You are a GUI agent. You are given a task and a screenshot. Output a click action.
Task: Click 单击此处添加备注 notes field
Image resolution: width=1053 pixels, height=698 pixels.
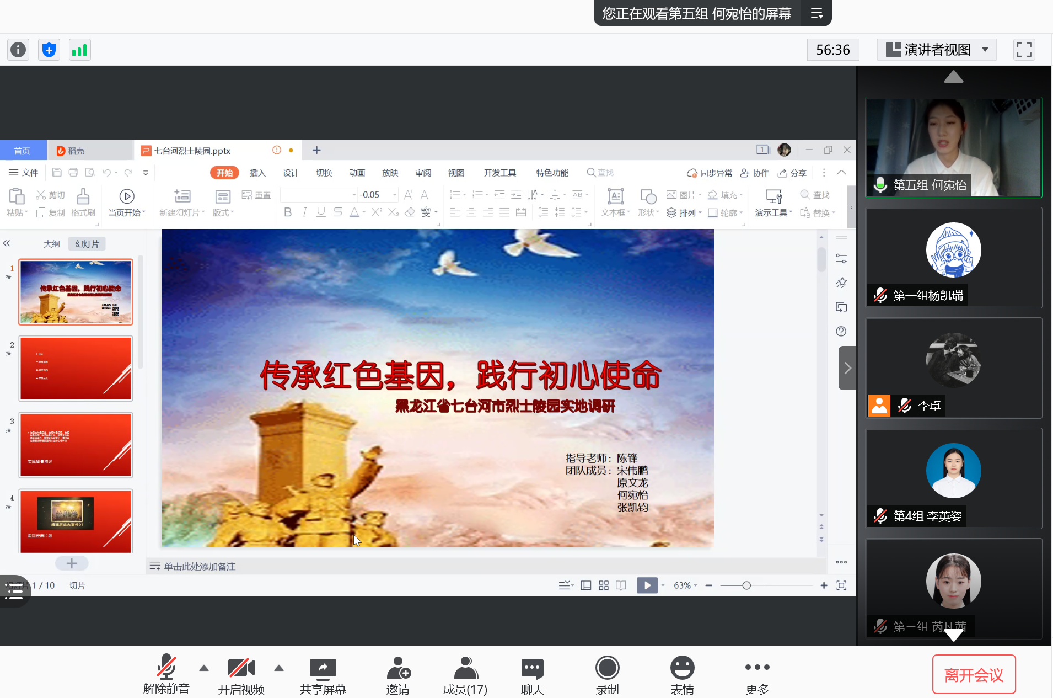200,566
